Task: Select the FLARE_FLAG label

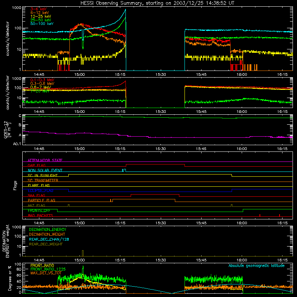Action: tap(39, 185)
